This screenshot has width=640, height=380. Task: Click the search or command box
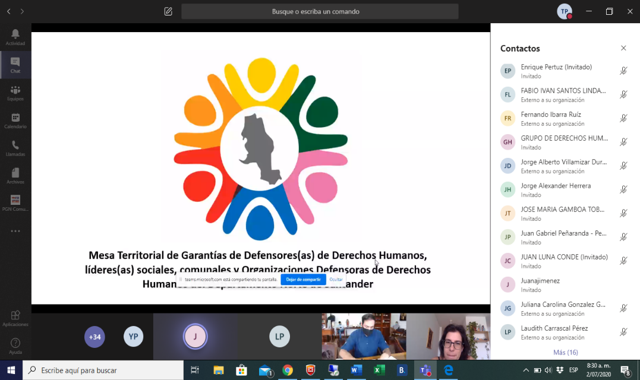320,11
